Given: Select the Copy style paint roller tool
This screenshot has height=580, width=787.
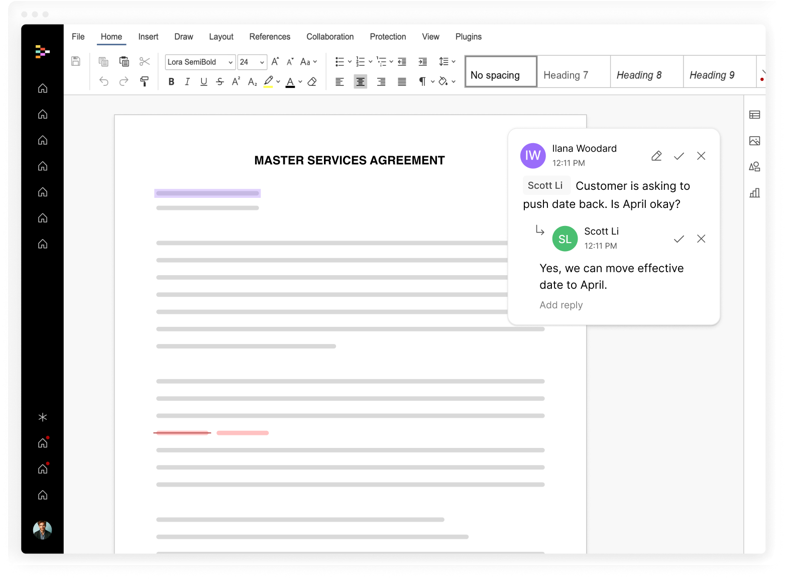Looking at the screenshot, I should click(x=144, y=81).
